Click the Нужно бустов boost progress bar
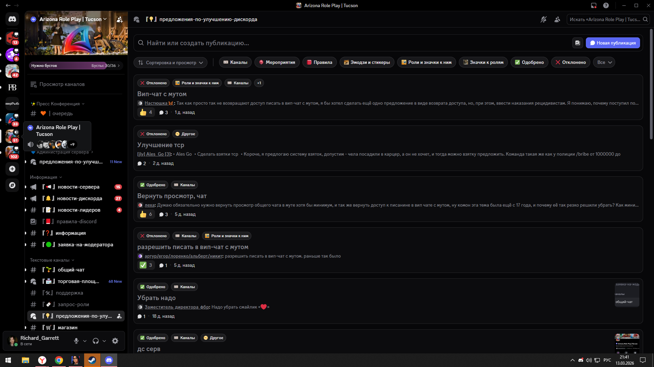This screenshot has width=654, height=367. pos(76,66)
